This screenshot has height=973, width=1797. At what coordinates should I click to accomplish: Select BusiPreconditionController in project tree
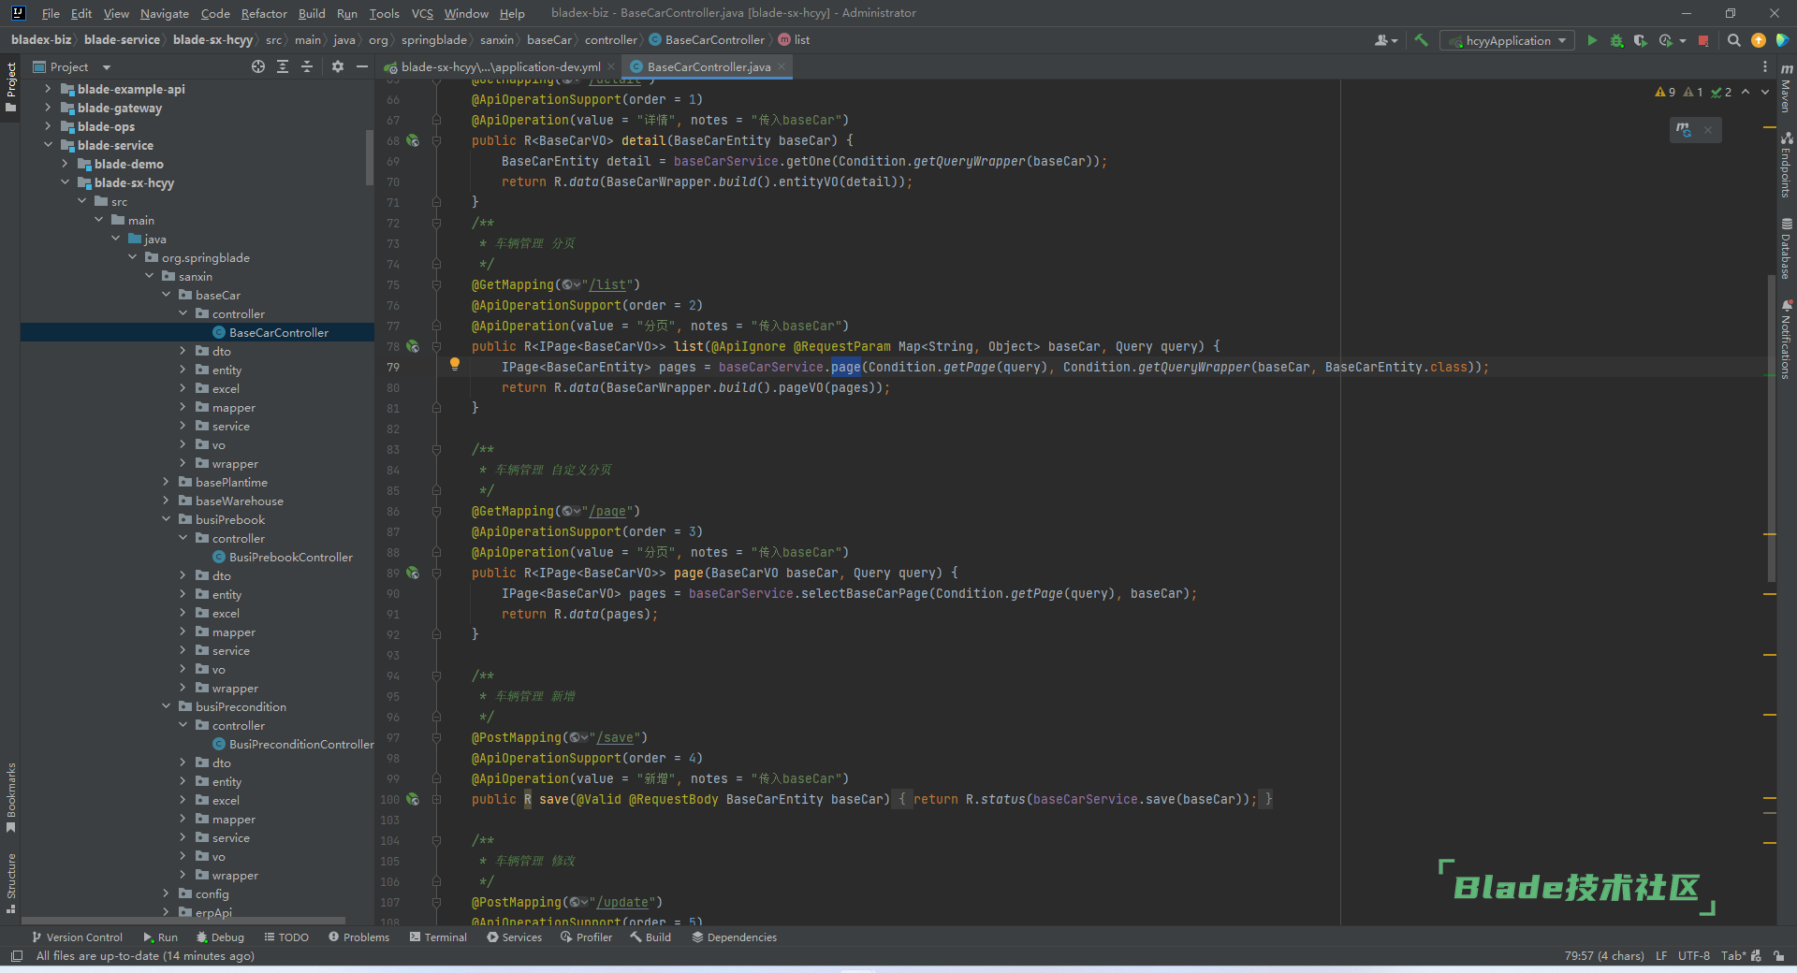click(293, 744)
